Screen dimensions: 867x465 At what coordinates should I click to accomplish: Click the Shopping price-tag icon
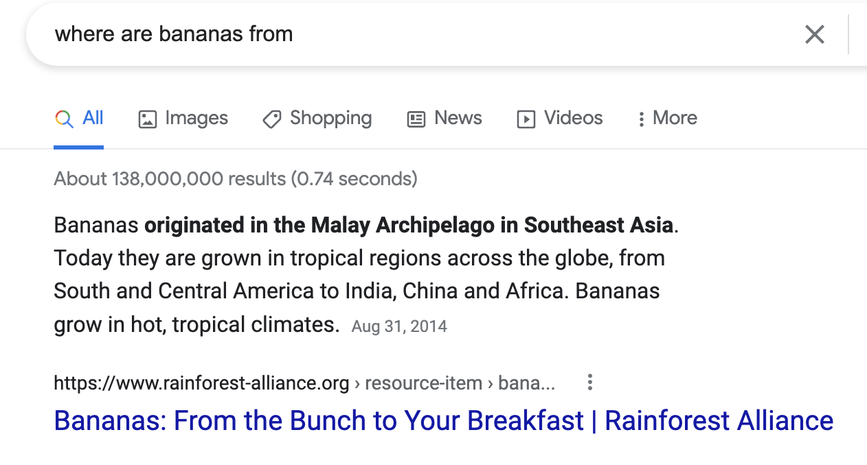click(x=271, y=118)
